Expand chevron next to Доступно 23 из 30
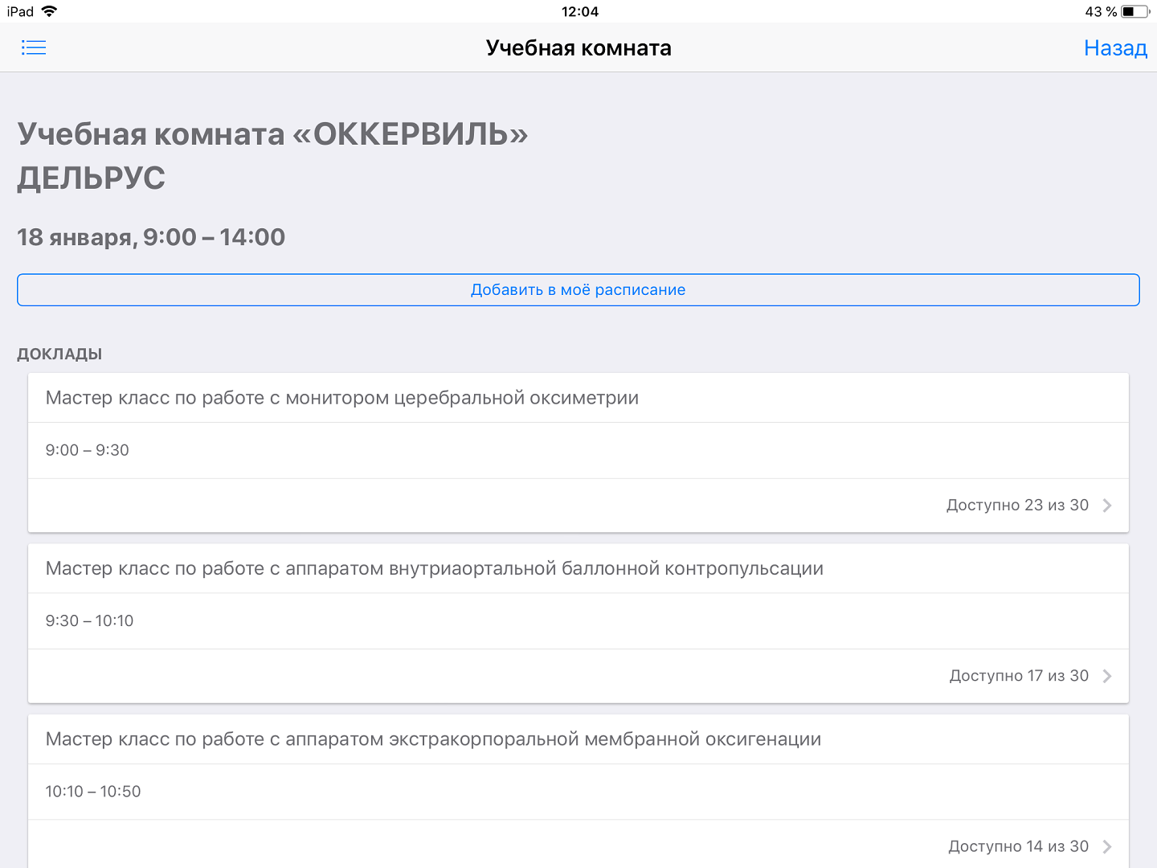 point(1107,506)
